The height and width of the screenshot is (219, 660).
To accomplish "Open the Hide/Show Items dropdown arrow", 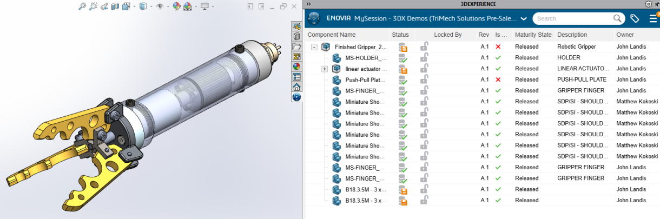I will pyautogui.click(x=167, y=7).
